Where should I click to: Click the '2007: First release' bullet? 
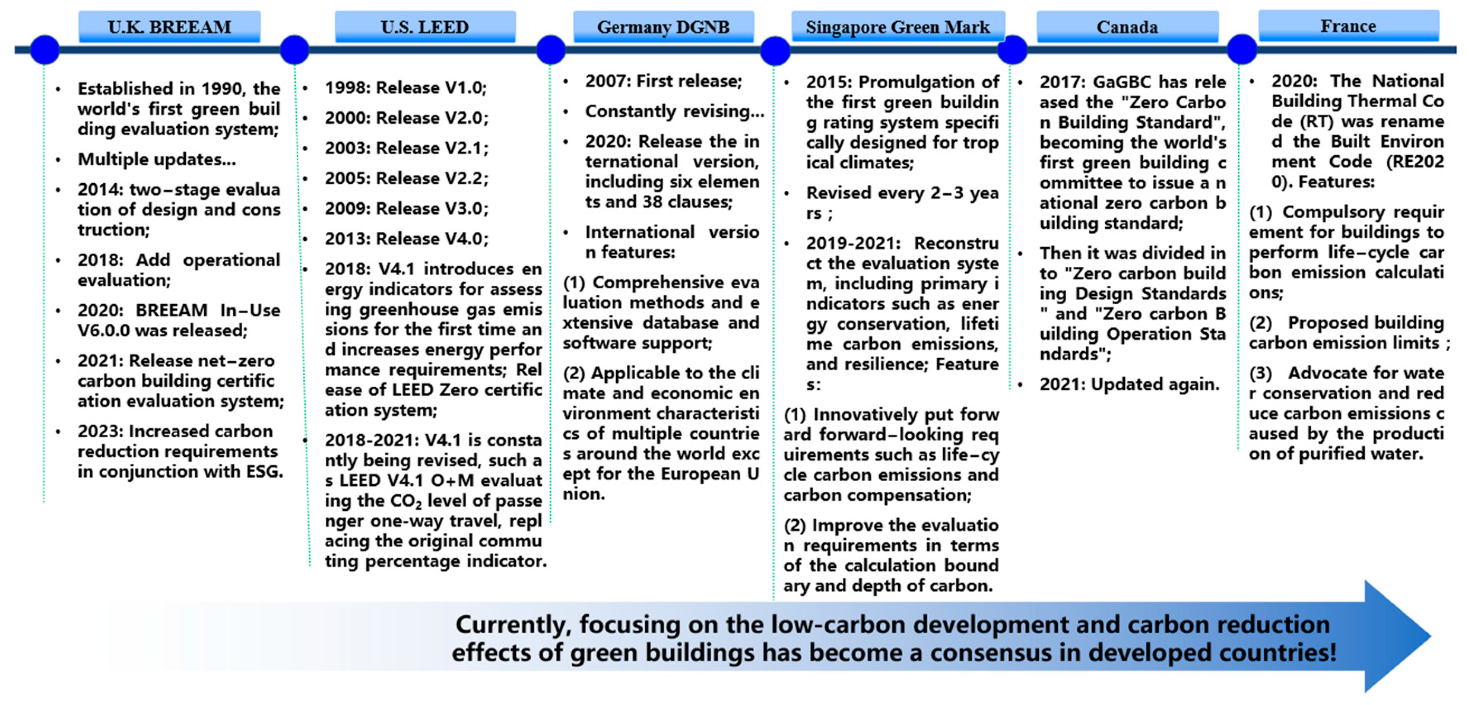tap(663, 81)
